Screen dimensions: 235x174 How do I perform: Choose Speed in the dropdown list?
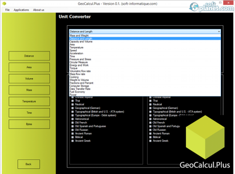[145, 51]
